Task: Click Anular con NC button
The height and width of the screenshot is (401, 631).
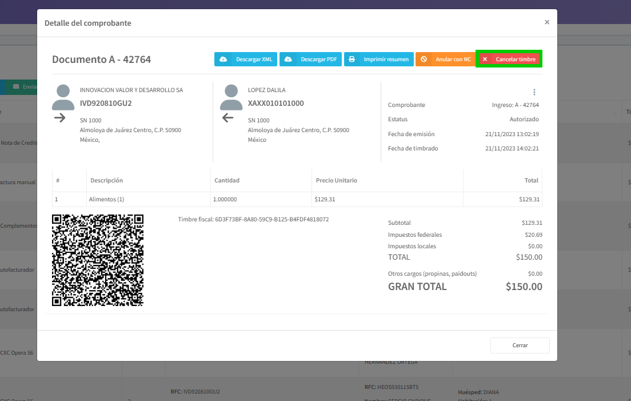Action: [x=445, y=59]
